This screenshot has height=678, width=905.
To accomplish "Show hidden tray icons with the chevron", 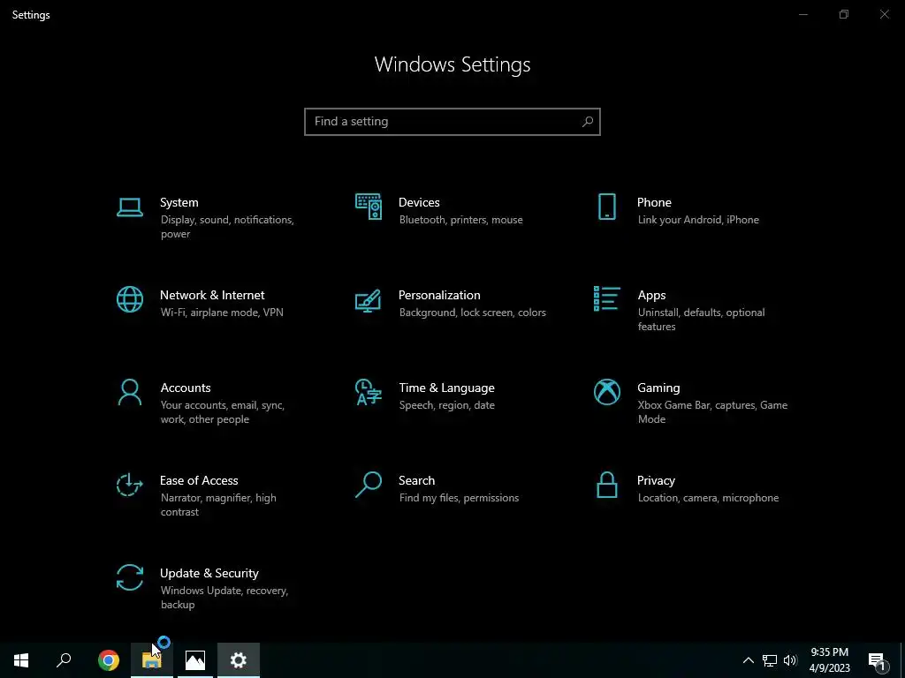I will pos(748,660).
